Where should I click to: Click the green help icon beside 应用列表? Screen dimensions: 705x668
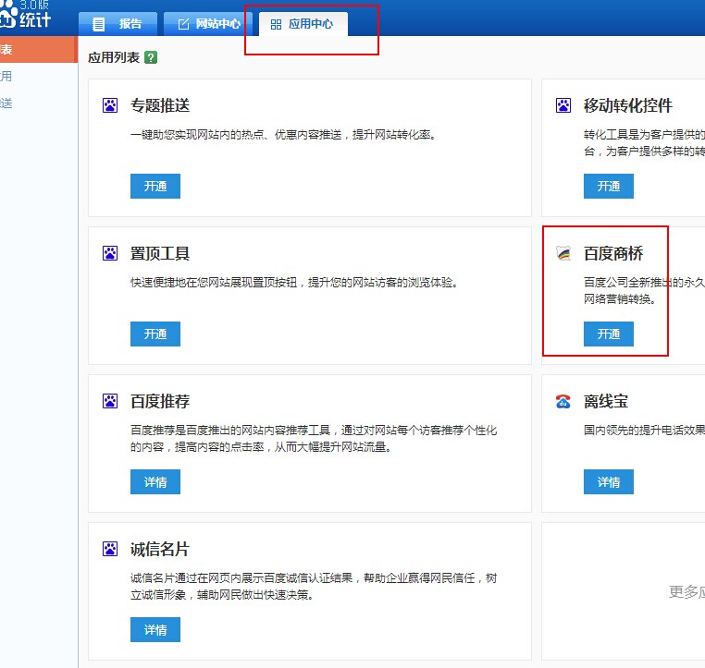(151, 57)
